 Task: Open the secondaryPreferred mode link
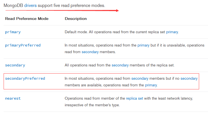(25, 78)
